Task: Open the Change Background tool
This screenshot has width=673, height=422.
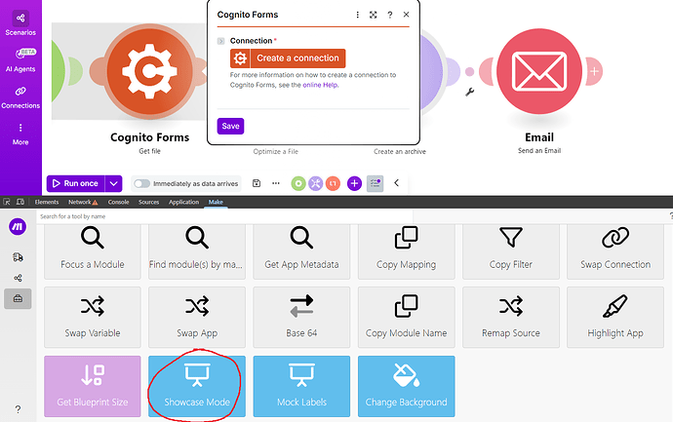Action: tap(406, 386)
